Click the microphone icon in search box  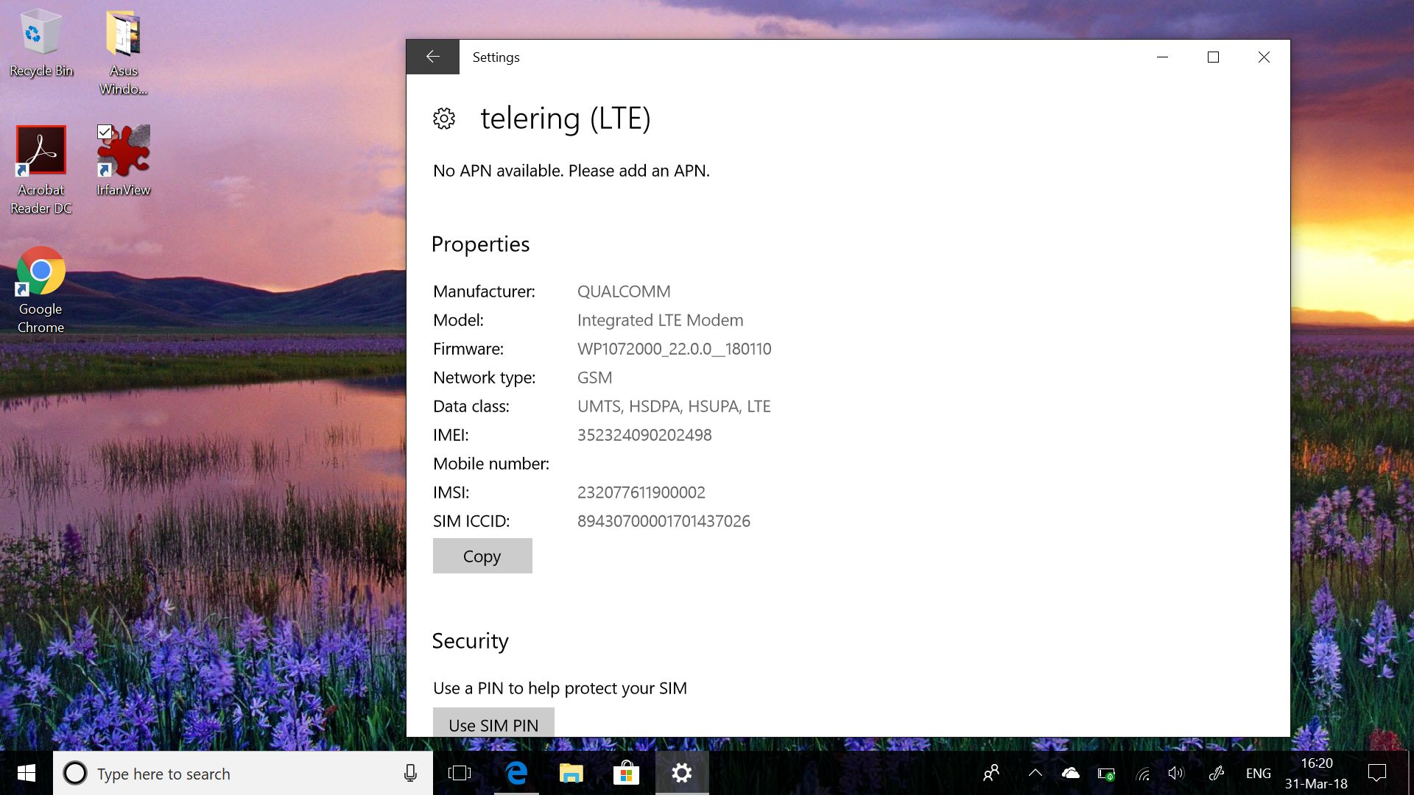[410, 773]
